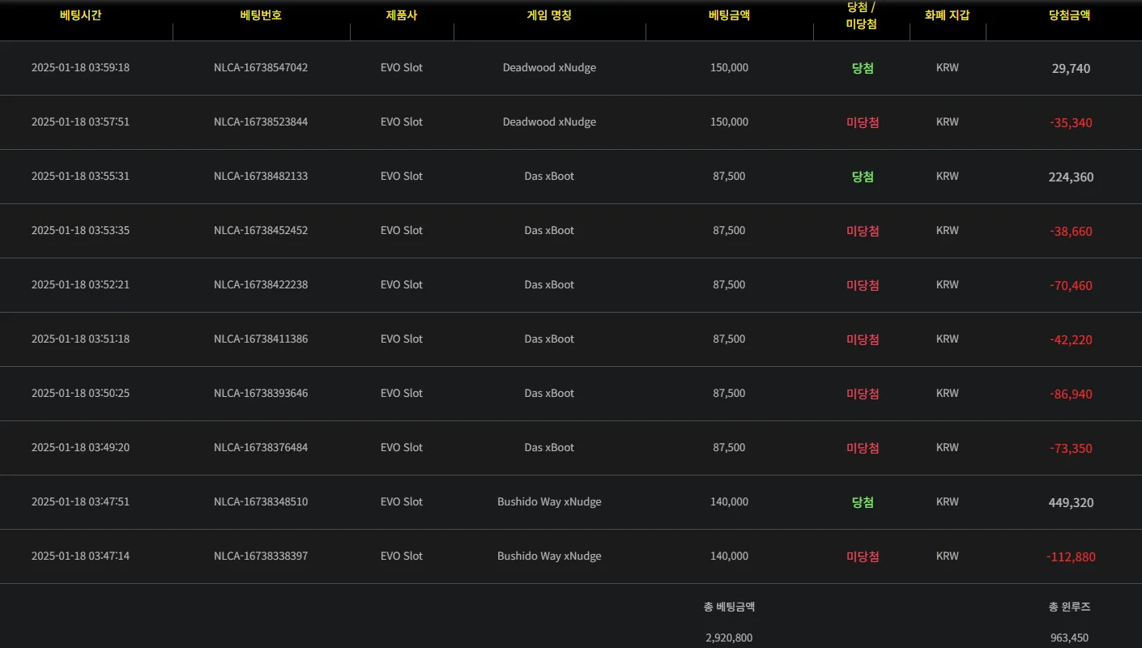Click Deadwood xNudge in the 03:57:51 row
Image resolution: width=1142 pixels, height=648 pixels.
pyautogui.click(x=549, y=122)
